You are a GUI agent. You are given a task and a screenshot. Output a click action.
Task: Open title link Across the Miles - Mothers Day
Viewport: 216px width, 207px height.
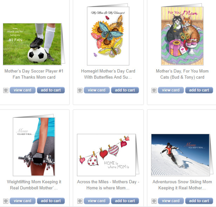click(108, 185)
